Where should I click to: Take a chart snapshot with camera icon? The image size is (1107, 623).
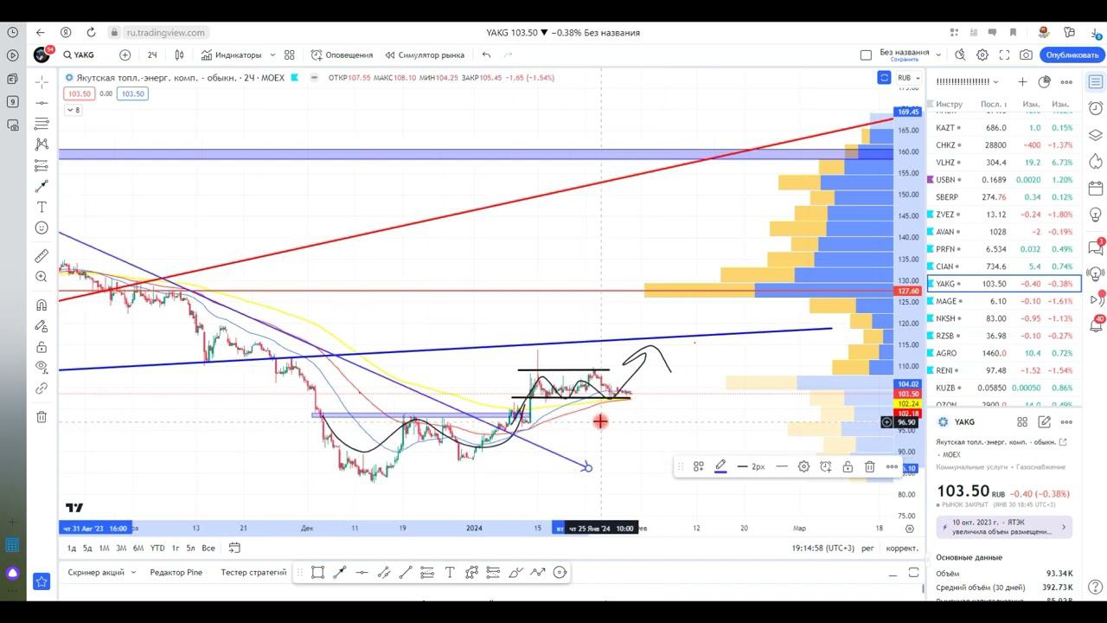(x=1026, y=55)
